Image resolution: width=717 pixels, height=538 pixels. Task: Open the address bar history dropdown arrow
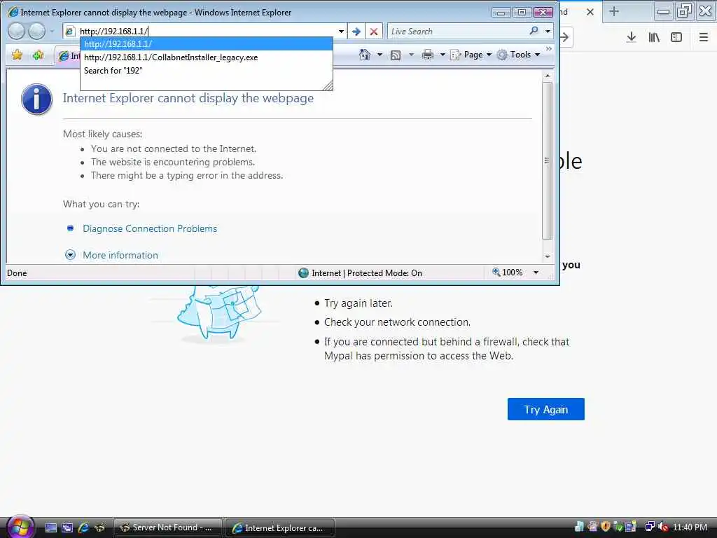341,31
